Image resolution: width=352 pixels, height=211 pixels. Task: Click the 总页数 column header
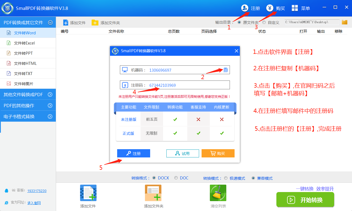(174, 31)
